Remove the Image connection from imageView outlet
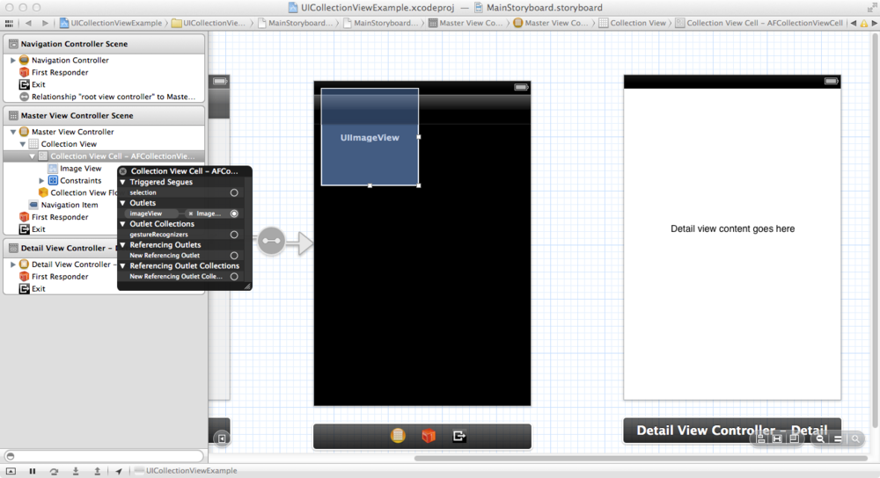The image size is (880, 478). [191, 214]
